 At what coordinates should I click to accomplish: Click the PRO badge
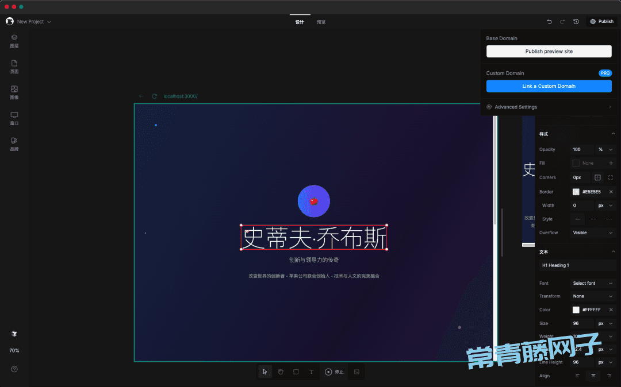[x=605, y=73]
